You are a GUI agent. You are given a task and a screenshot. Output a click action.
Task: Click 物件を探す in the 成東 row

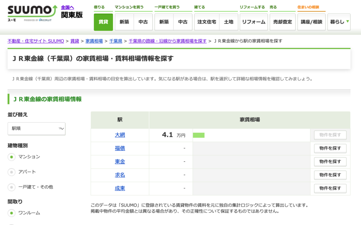coord(330,188)
